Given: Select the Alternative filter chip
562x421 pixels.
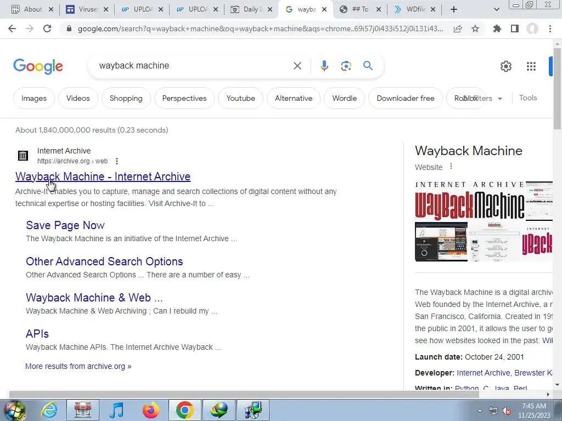Looking at the screenshot, I should tap(294, 98).
